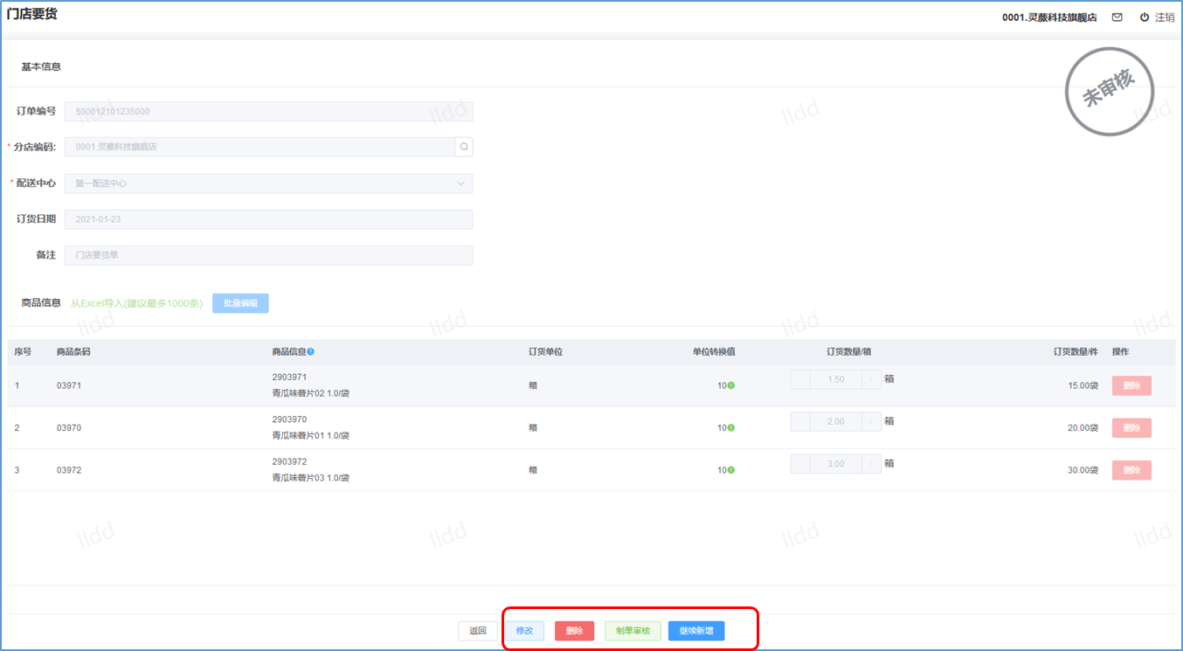Viewport: 1183px width, 651px height.
Task: Click the 从Excel导入 link
Action: [x=136, y=303]
